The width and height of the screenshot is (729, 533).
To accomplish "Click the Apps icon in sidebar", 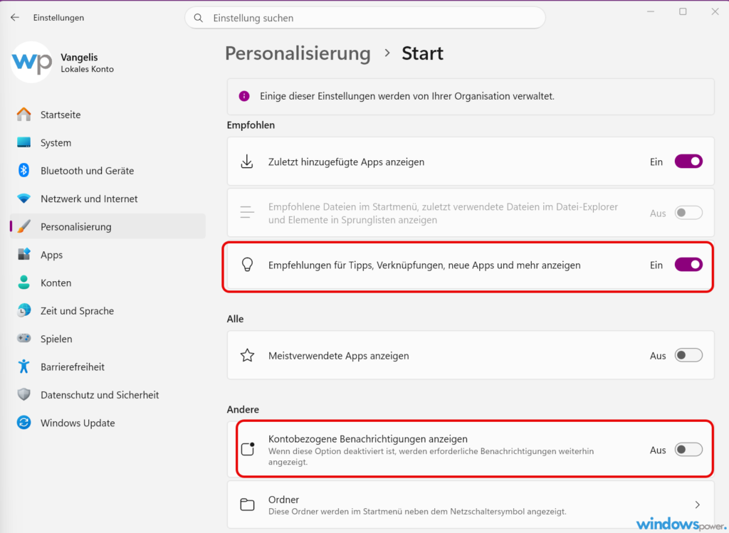I will 23,254.
